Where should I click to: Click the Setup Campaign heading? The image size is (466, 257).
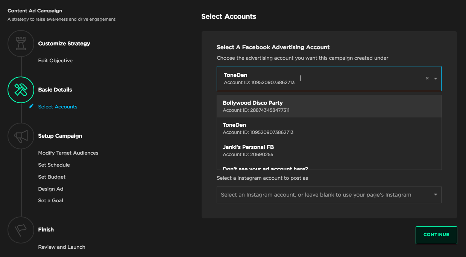[60, 136]
